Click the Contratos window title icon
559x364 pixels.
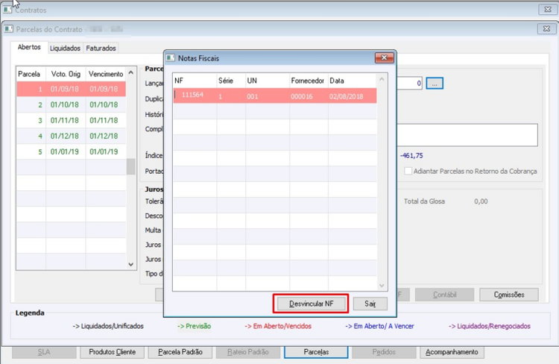pos(7,10)
